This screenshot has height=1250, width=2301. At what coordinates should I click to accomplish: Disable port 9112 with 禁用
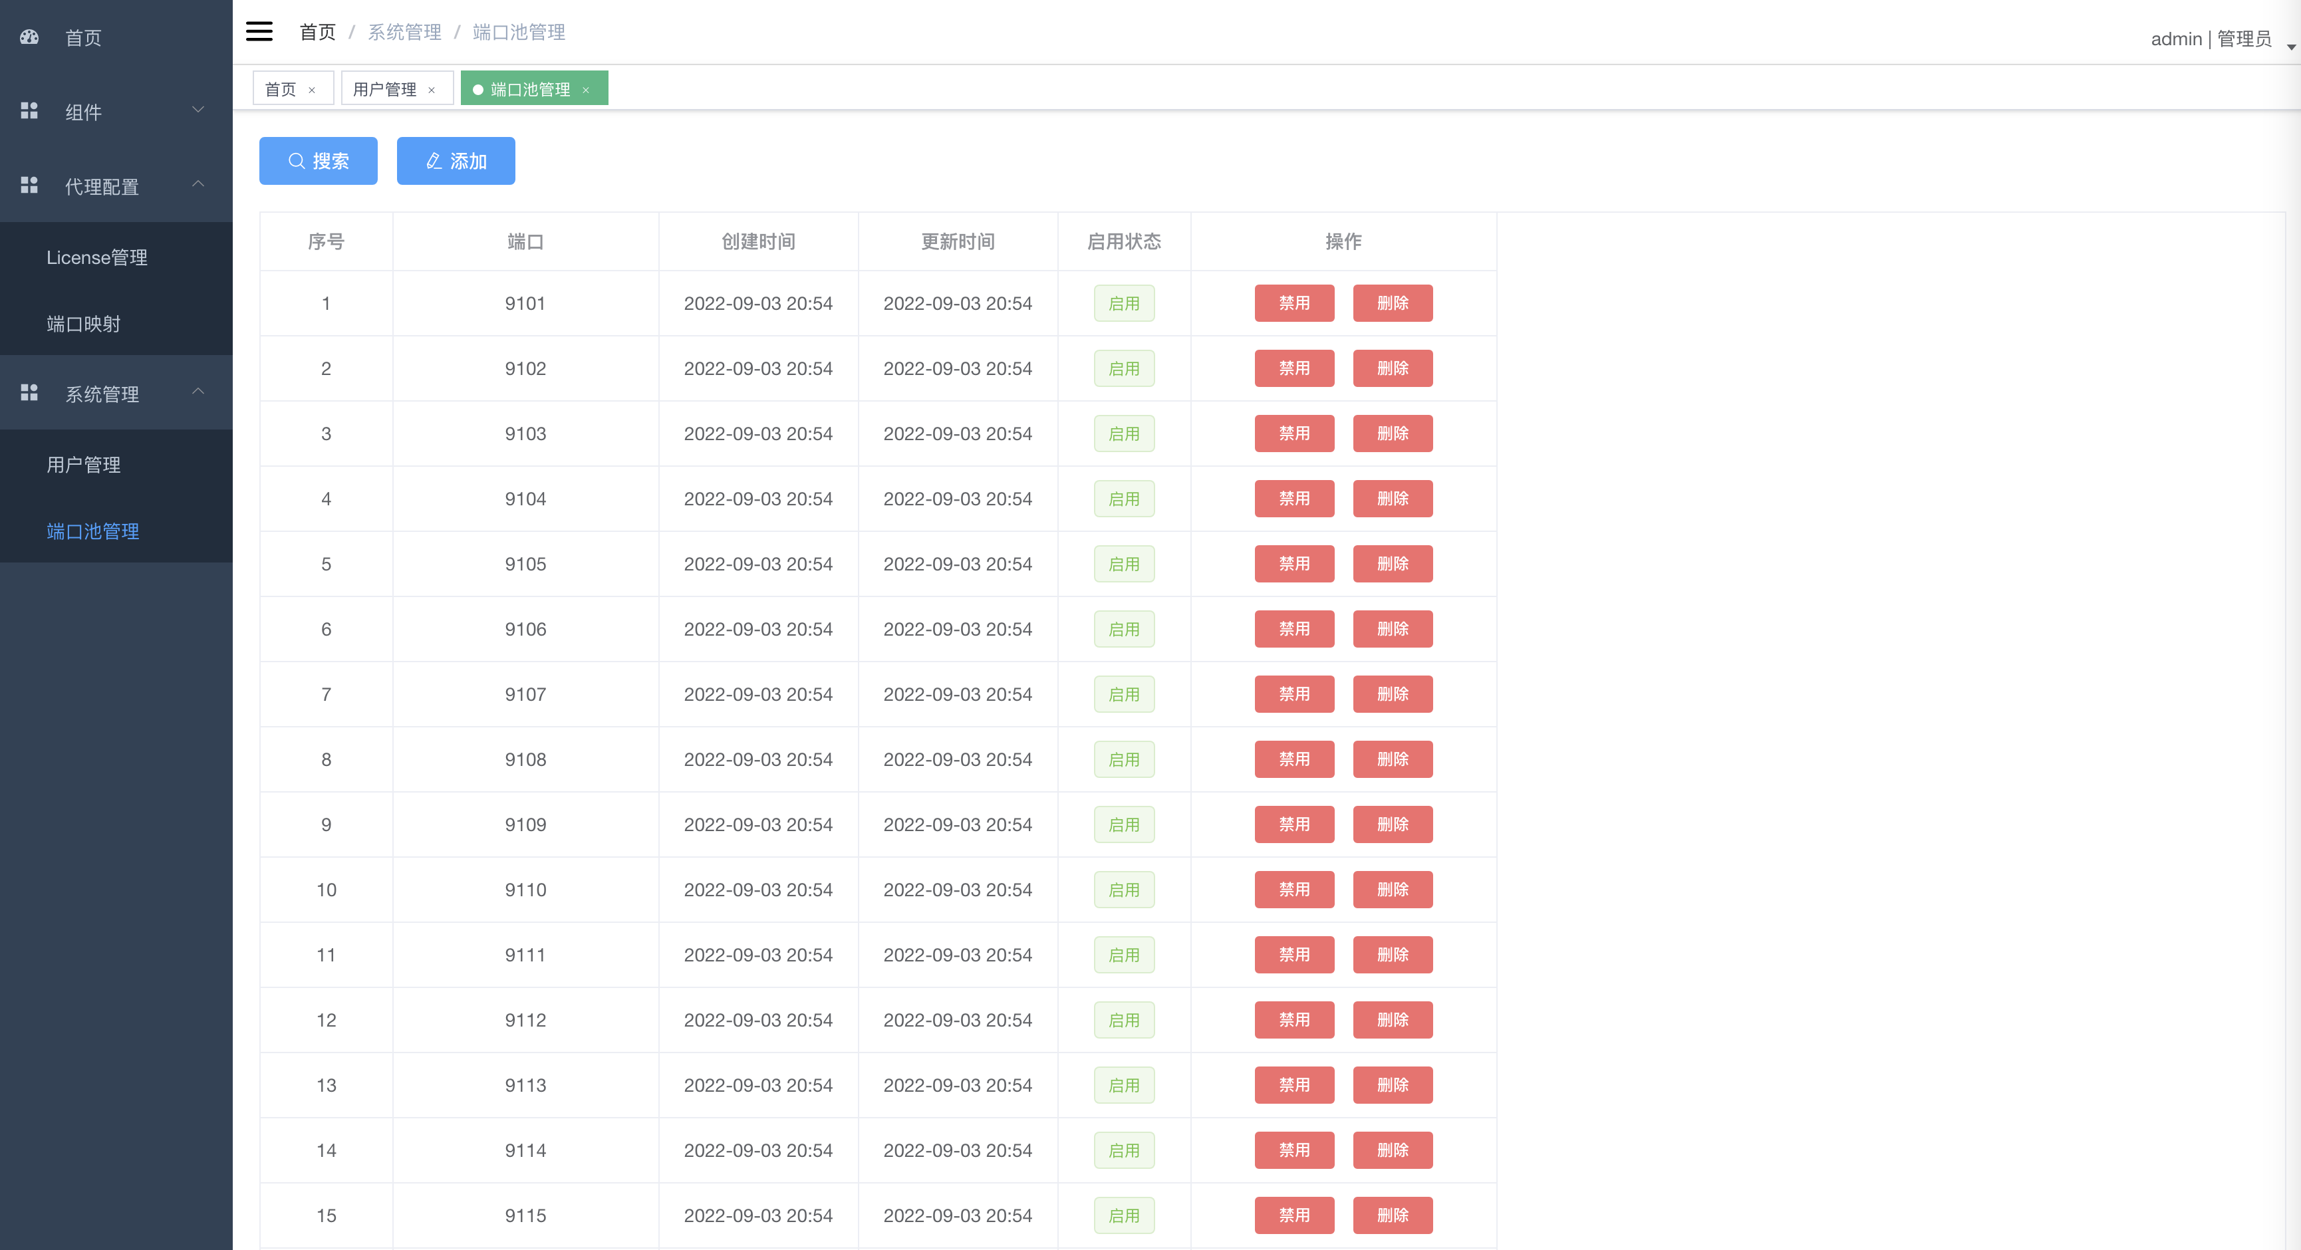pos(1294,1020)
